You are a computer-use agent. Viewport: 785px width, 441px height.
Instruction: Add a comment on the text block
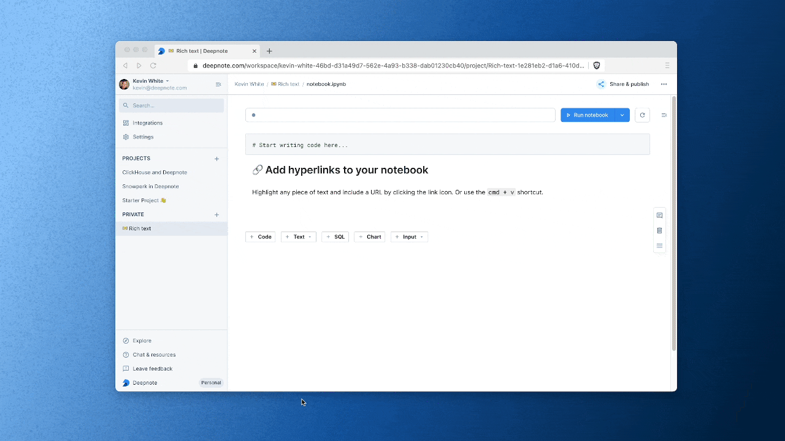click(659, 216)
